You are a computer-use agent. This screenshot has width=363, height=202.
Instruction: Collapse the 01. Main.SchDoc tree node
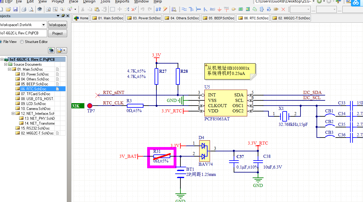pos(9,69)
